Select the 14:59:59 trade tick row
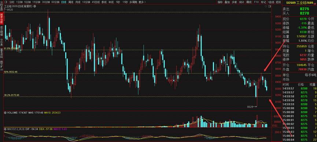 [x=299, y=104]
